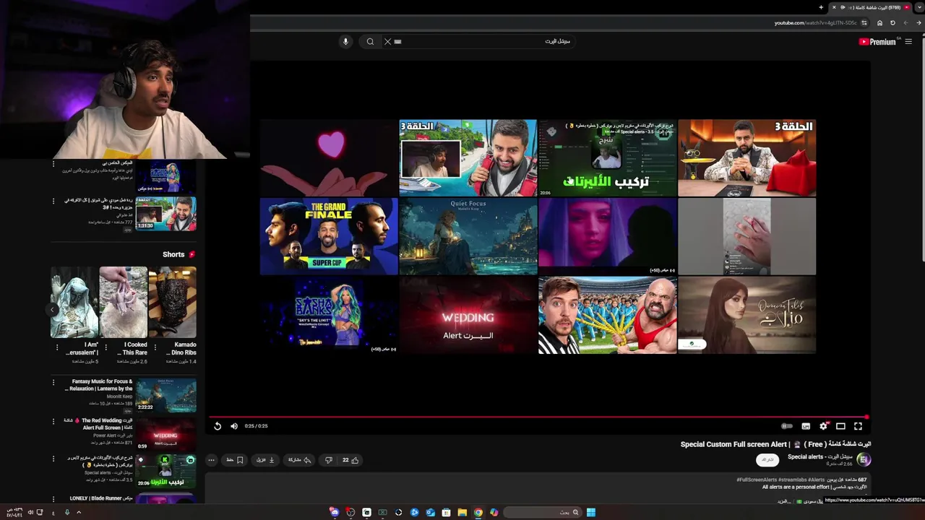Image resolution: width=925 pixels, height=520 pixels.
Task: Open the player settings gear
Action: (823, 426)
